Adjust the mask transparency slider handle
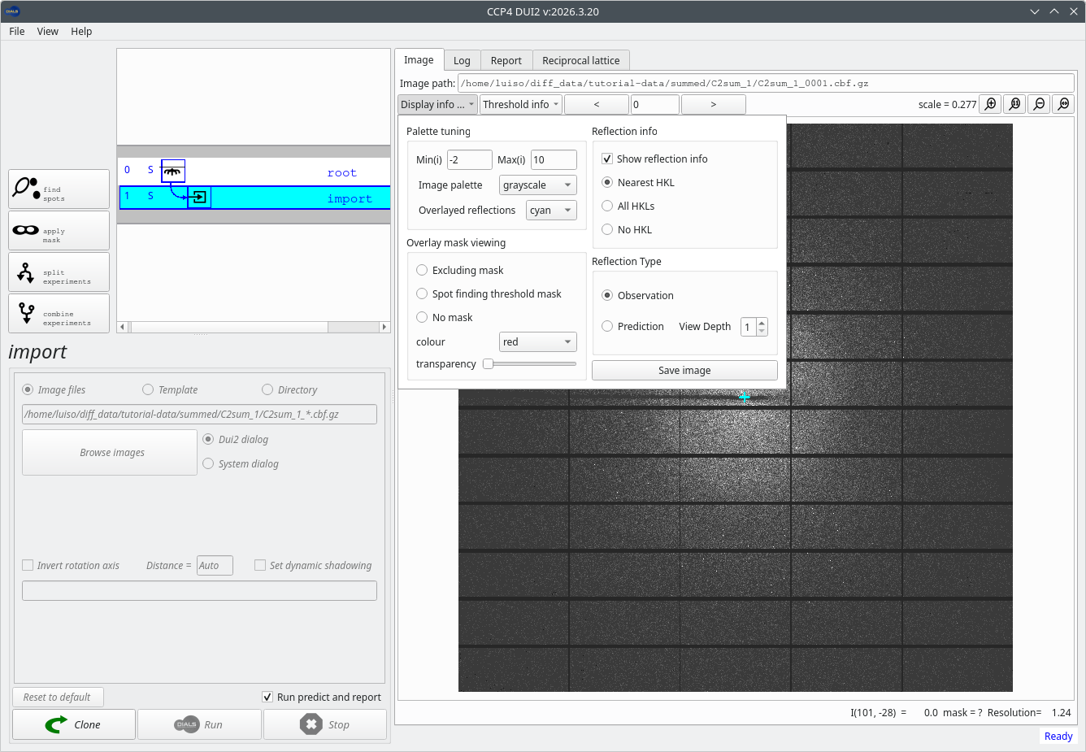Image resolution: width=1086 pixels, height=752 pixels. point(489,363)
